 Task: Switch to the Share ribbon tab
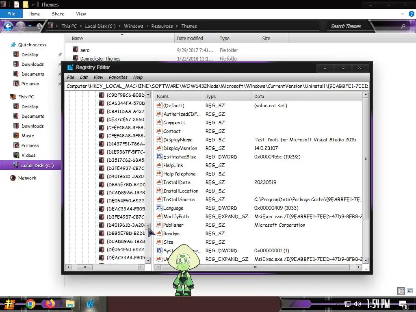(58, 14)
